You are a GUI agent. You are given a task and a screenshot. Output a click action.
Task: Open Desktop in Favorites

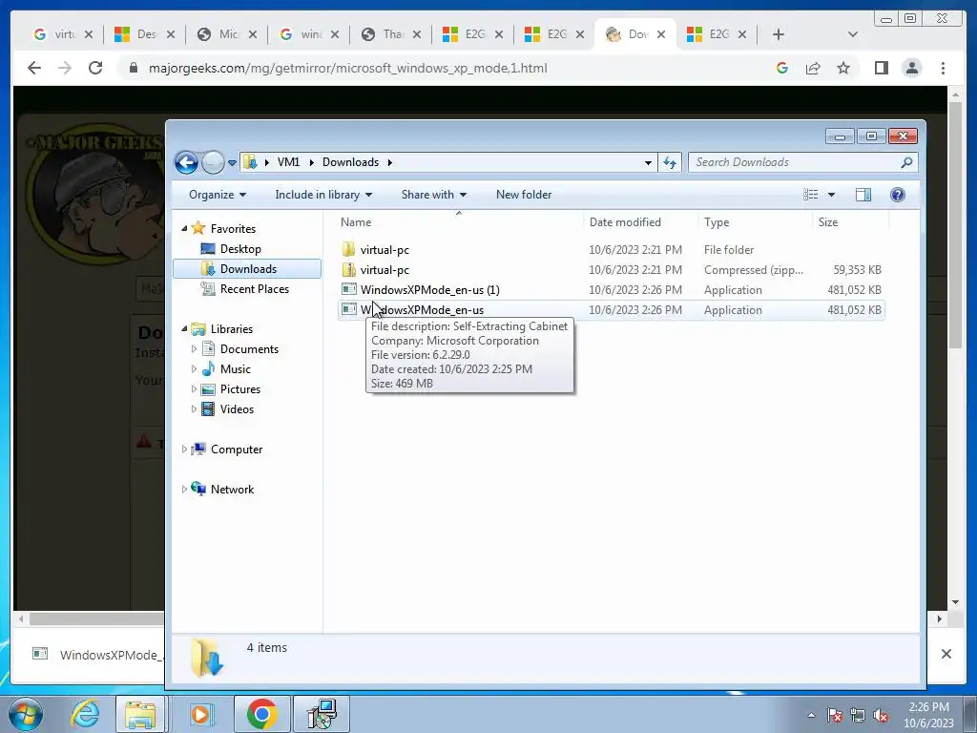pos(240,249)
